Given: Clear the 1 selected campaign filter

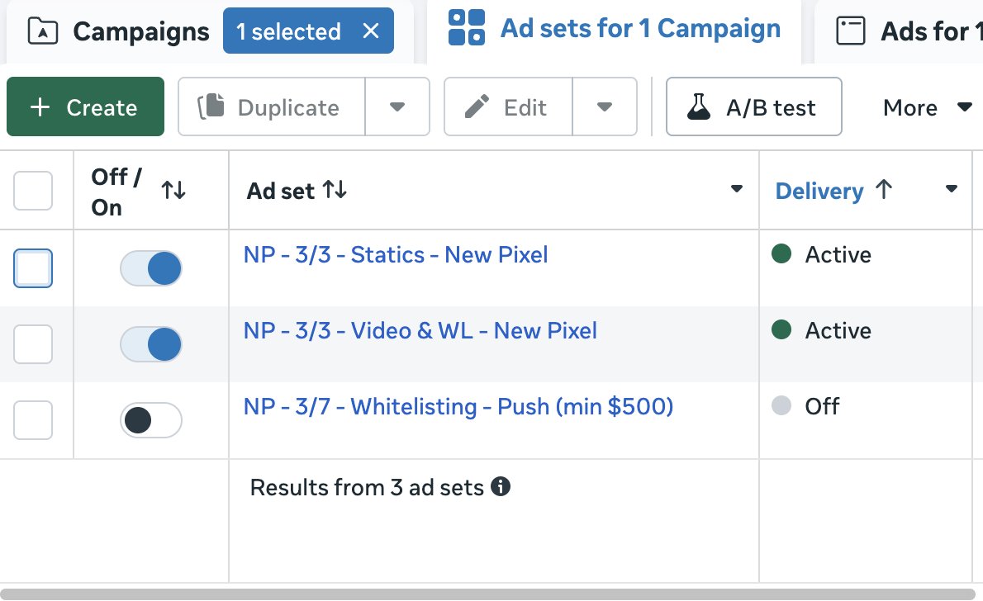Looking at the screenshot, I should [x=371, y=31].
